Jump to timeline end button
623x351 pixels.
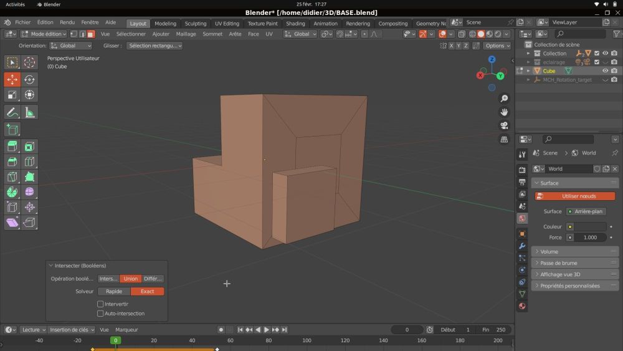pyautogui.click(x=284, y=330)
